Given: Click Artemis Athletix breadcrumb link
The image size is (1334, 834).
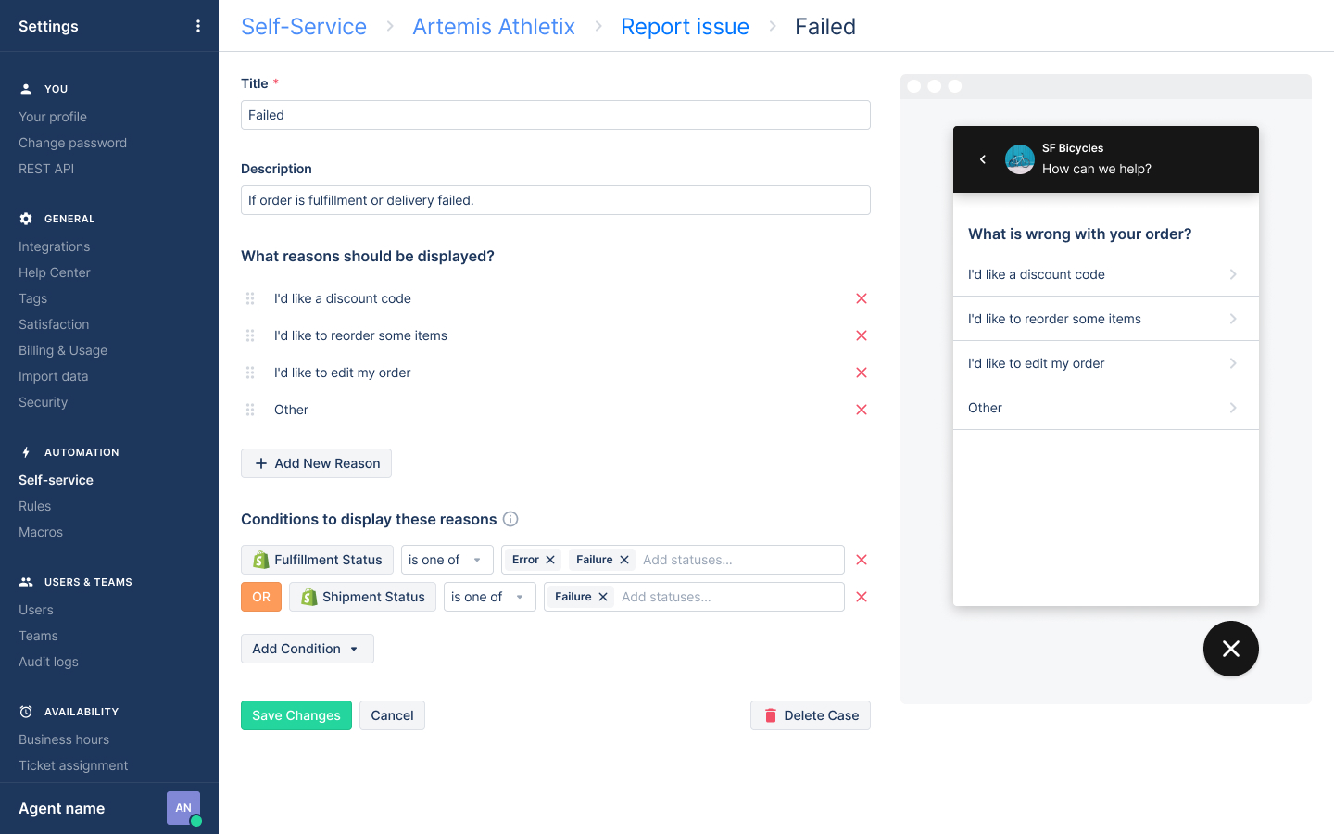Looking at the screenshot, I should [494, 26].
